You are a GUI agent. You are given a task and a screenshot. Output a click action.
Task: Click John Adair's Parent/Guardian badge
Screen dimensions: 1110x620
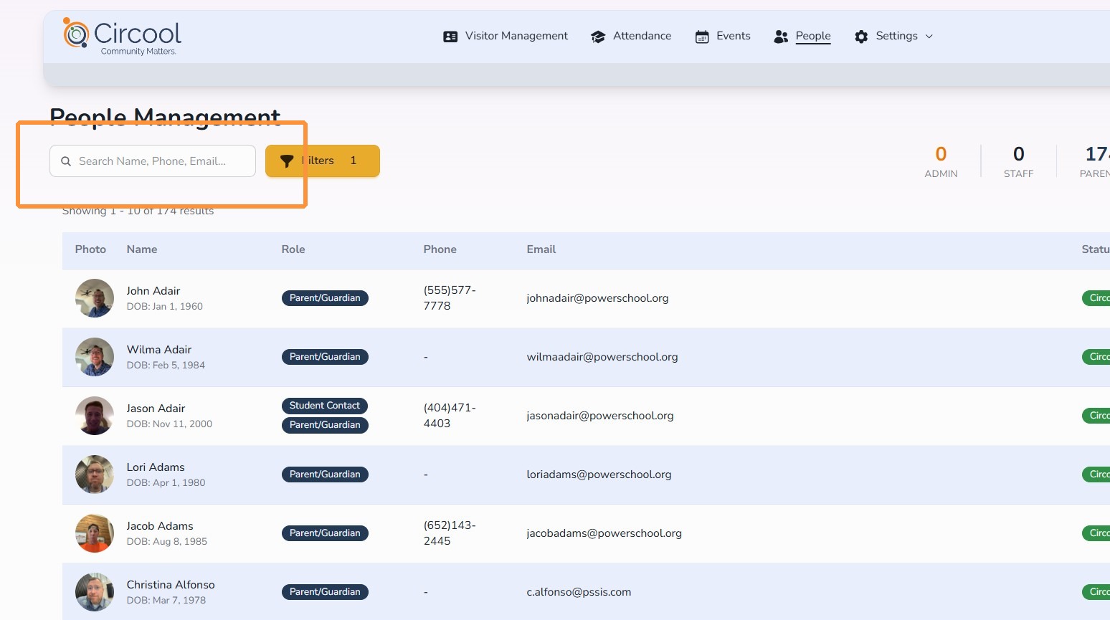pos(325,298)
